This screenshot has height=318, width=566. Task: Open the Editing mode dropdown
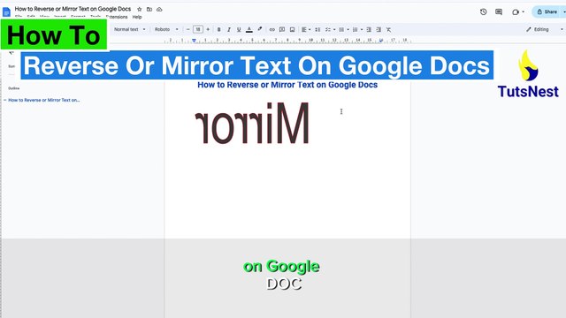[544, 29]
